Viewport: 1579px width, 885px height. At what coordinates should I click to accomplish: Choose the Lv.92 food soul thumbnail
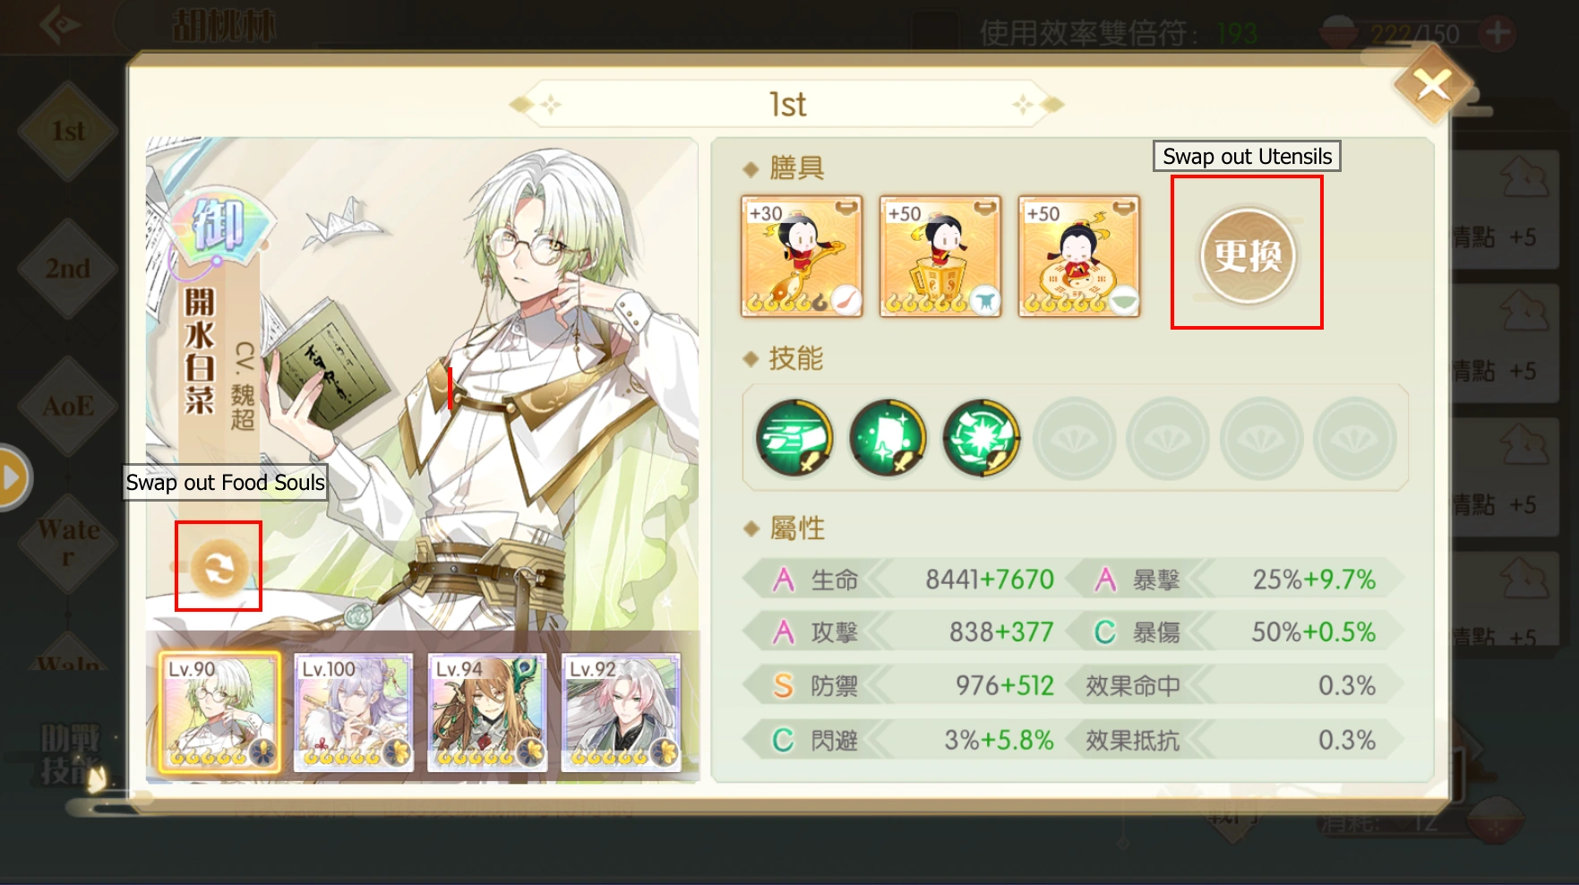point(621,712)
